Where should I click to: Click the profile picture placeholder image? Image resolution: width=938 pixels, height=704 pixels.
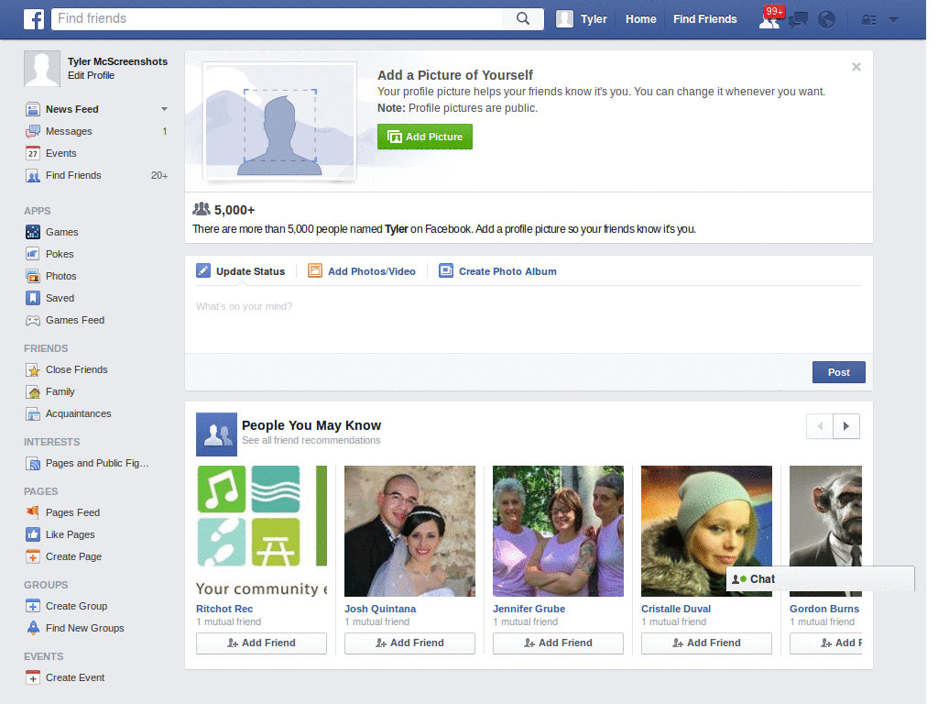(279, 122)
